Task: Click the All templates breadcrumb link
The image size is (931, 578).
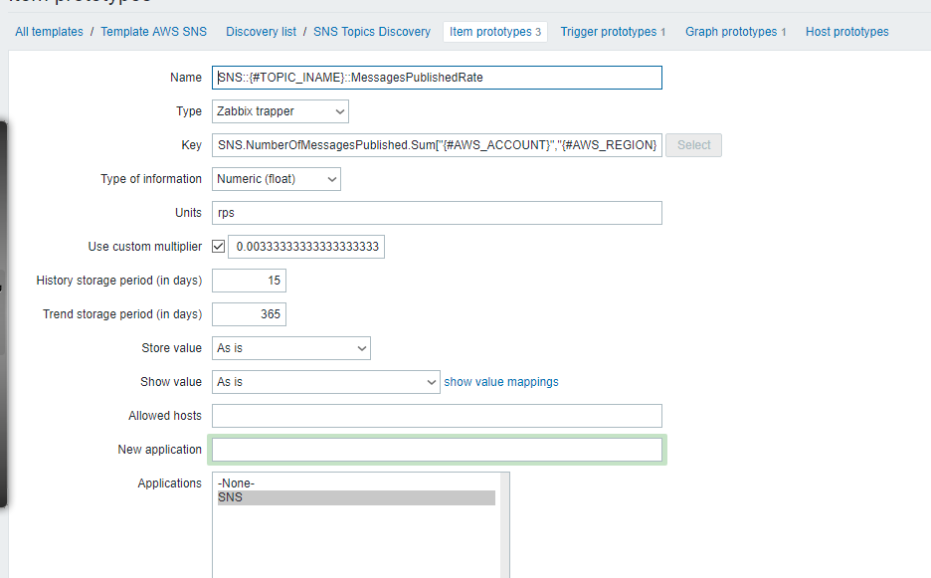Action: (50, 32)
